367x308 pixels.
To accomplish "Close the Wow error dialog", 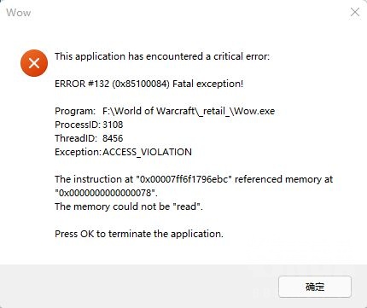I will click(x=355, y=12).
